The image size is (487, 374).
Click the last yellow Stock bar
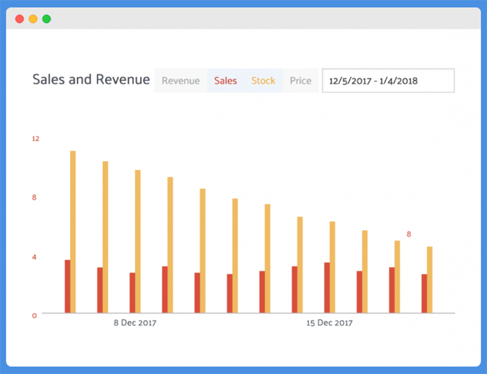click(x=430, y=280)
